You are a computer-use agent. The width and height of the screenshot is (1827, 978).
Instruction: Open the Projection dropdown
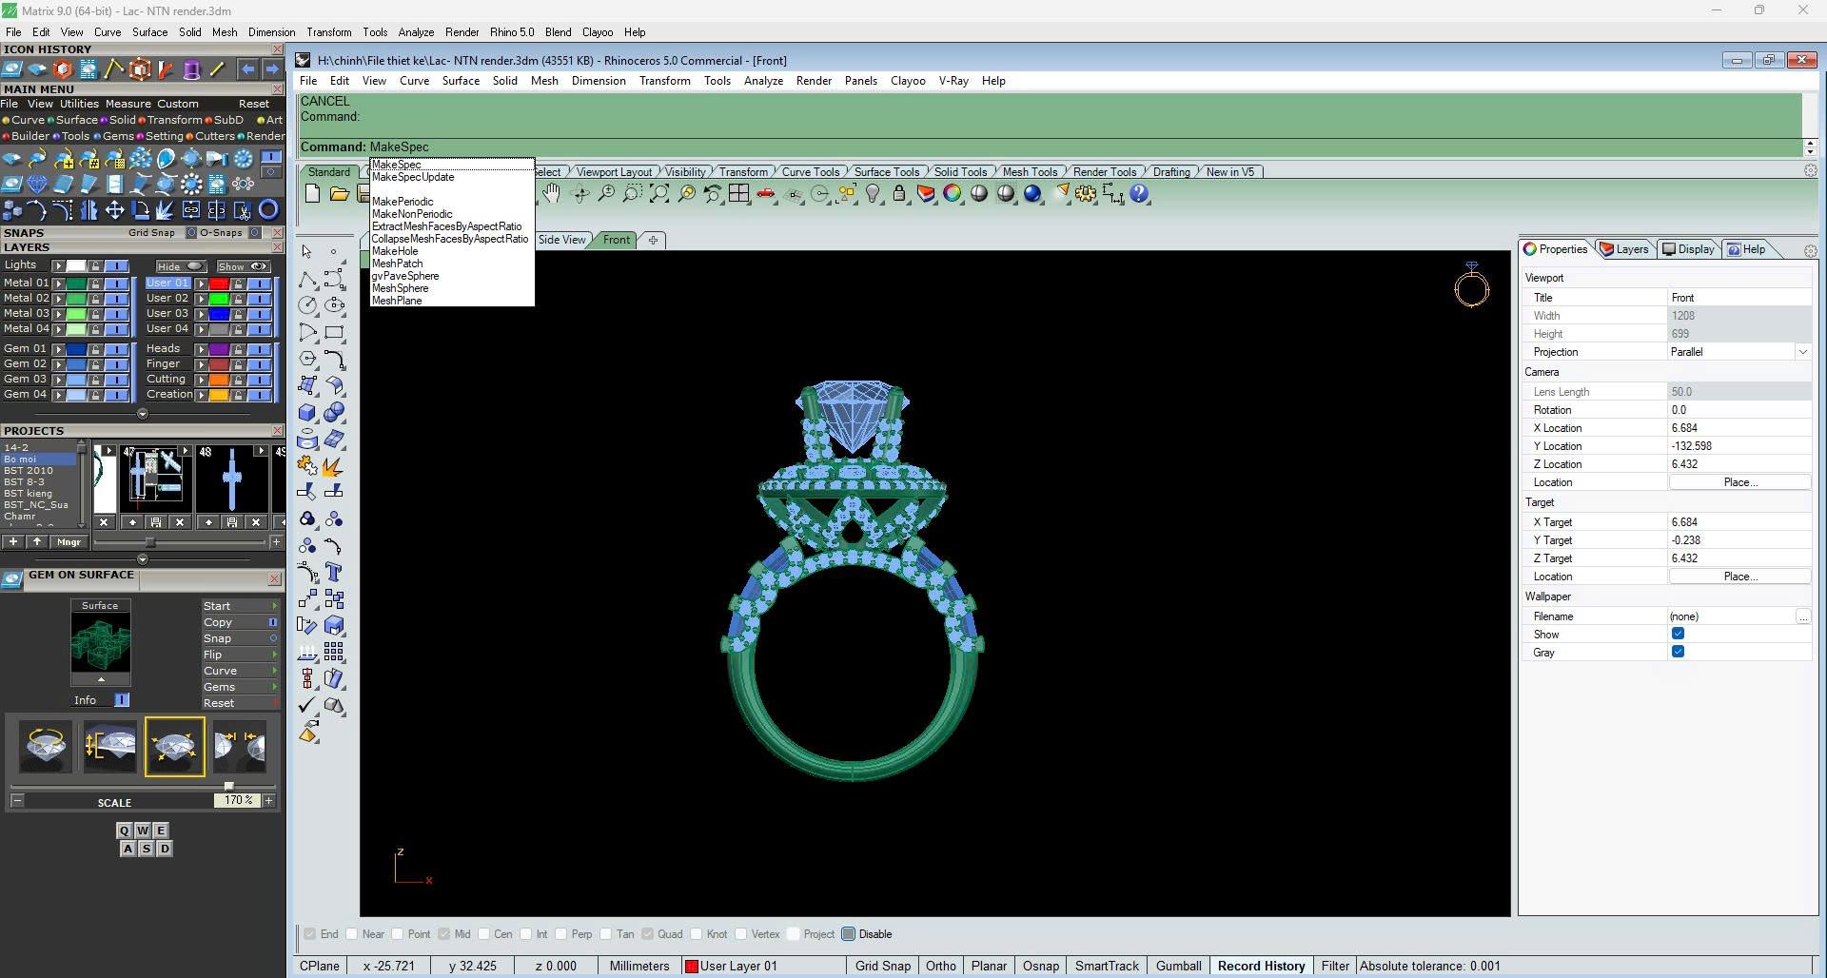pos(1802,352)
